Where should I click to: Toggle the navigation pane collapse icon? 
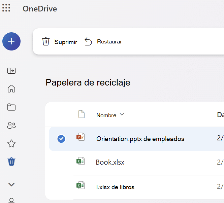(11, 71)
